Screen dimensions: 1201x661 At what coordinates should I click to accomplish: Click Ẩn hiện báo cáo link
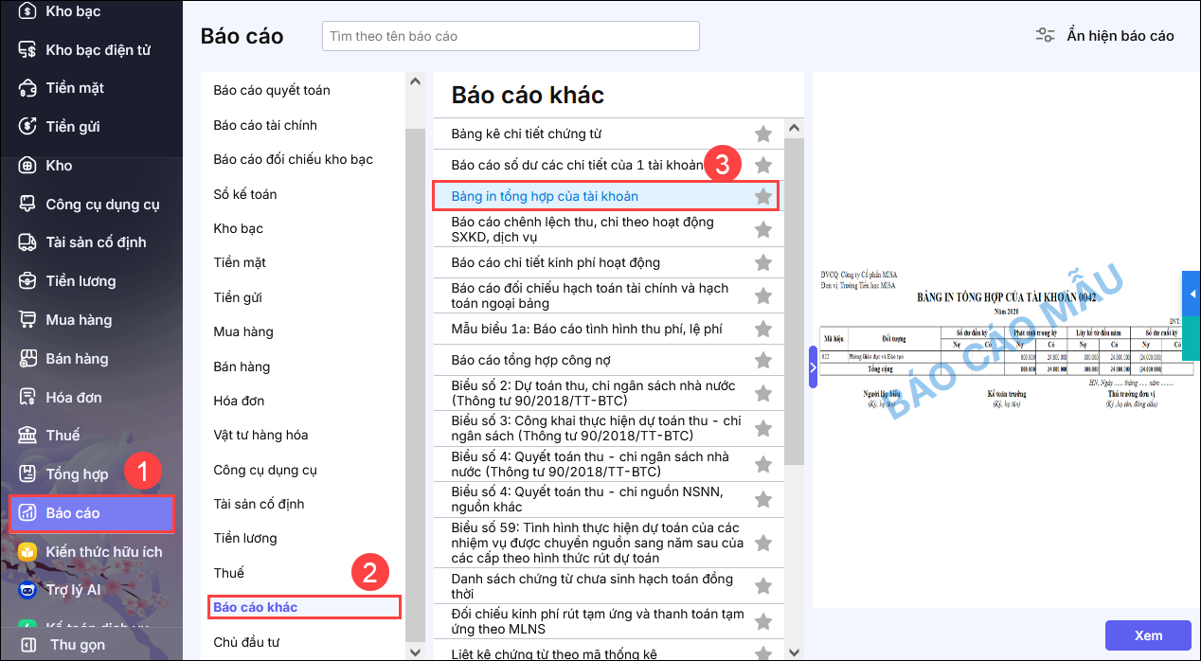click(1120, 36)
